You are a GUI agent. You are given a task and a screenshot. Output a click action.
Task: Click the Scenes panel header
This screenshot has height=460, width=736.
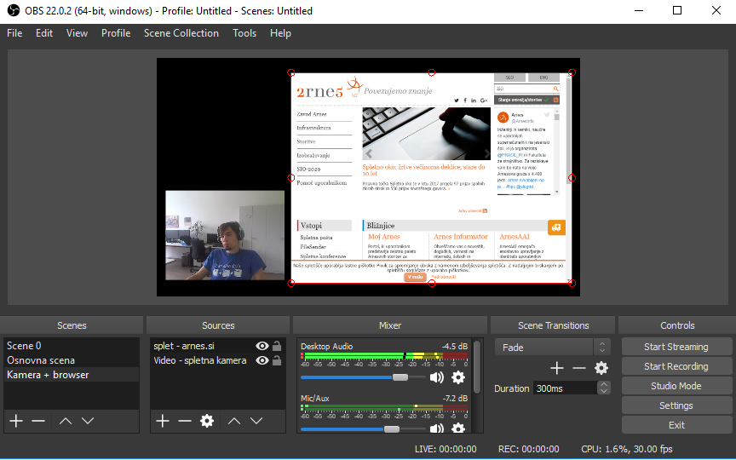72,325
